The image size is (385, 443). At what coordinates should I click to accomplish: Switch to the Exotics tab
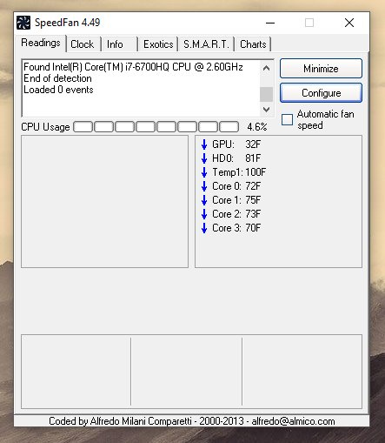(x=158, y=44)
